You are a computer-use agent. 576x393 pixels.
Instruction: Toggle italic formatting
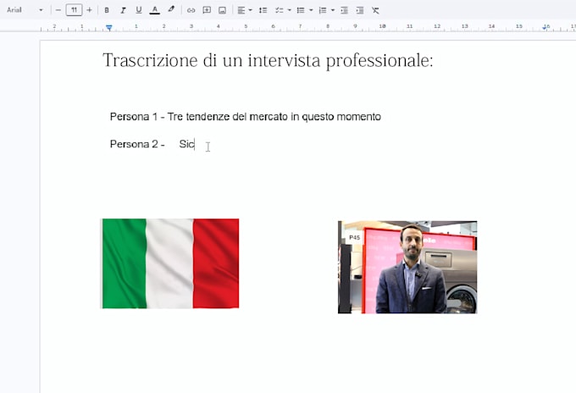(123, 10)
